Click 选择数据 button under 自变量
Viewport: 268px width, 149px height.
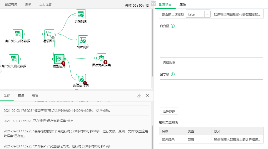pyautogui.click(x=169, y=63)
